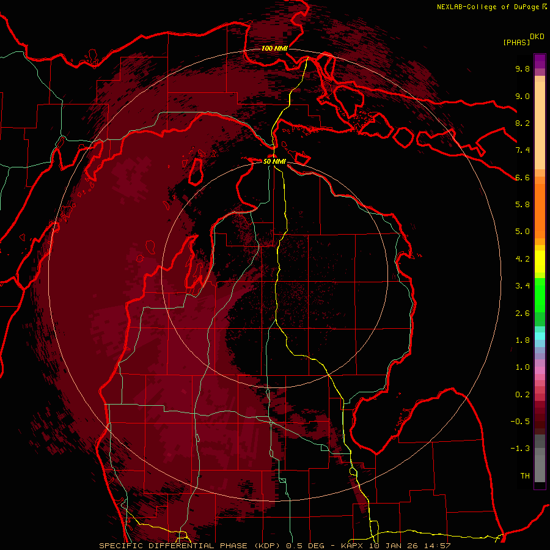The image size is (550, 550).
Task: Click the 100 NMI range ring label
Action: 274,48
